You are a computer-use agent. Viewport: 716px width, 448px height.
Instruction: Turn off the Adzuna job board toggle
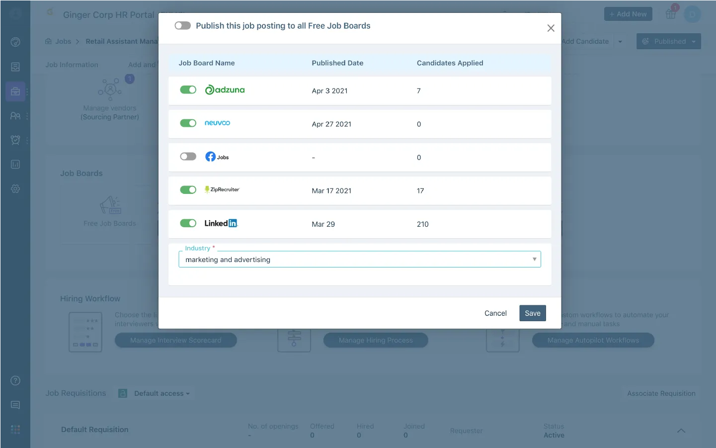coord(188,90)
